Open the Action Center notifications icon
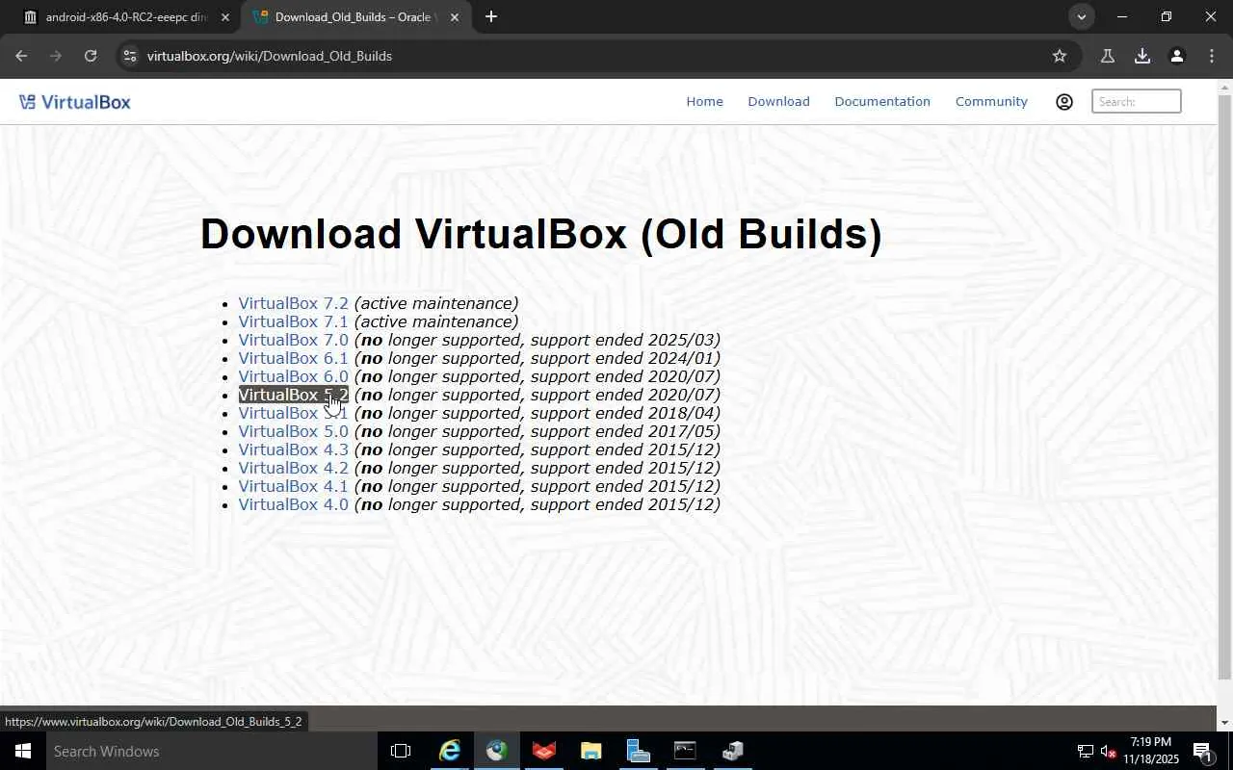Image resolution: width=1233 pixels, height=770 pixels. pyautogui.click(x=1203, y=752)
